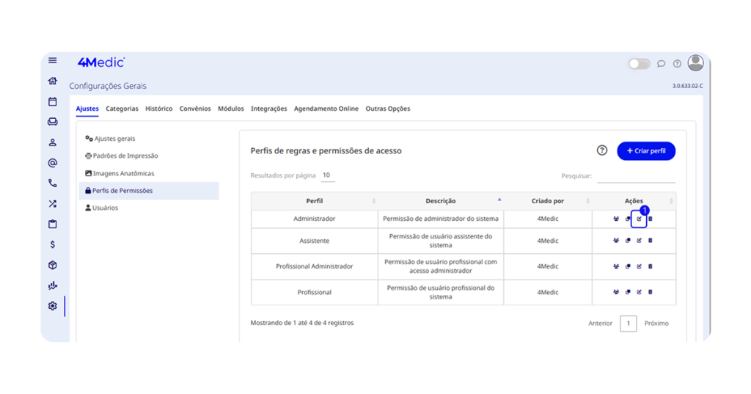Screen dimensions: 751x394
Task: Open the calendar icon in sidebar
Action: [52, 102]
